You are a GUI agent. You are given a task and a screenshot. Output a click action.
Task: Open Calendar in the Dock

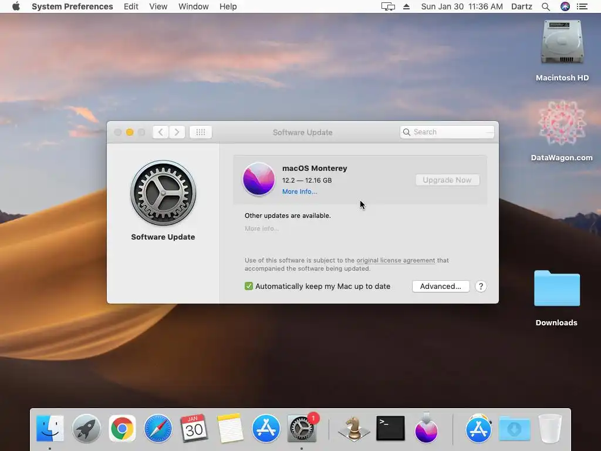tap(194, 428)
